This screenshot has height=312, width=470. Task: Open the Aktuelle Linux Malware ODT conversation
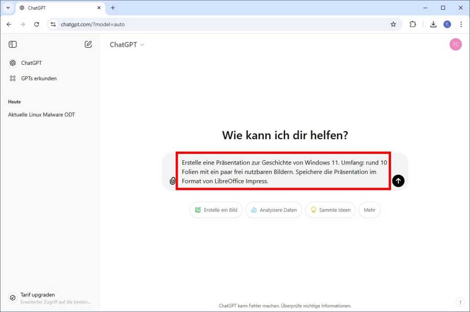(41, 114)
